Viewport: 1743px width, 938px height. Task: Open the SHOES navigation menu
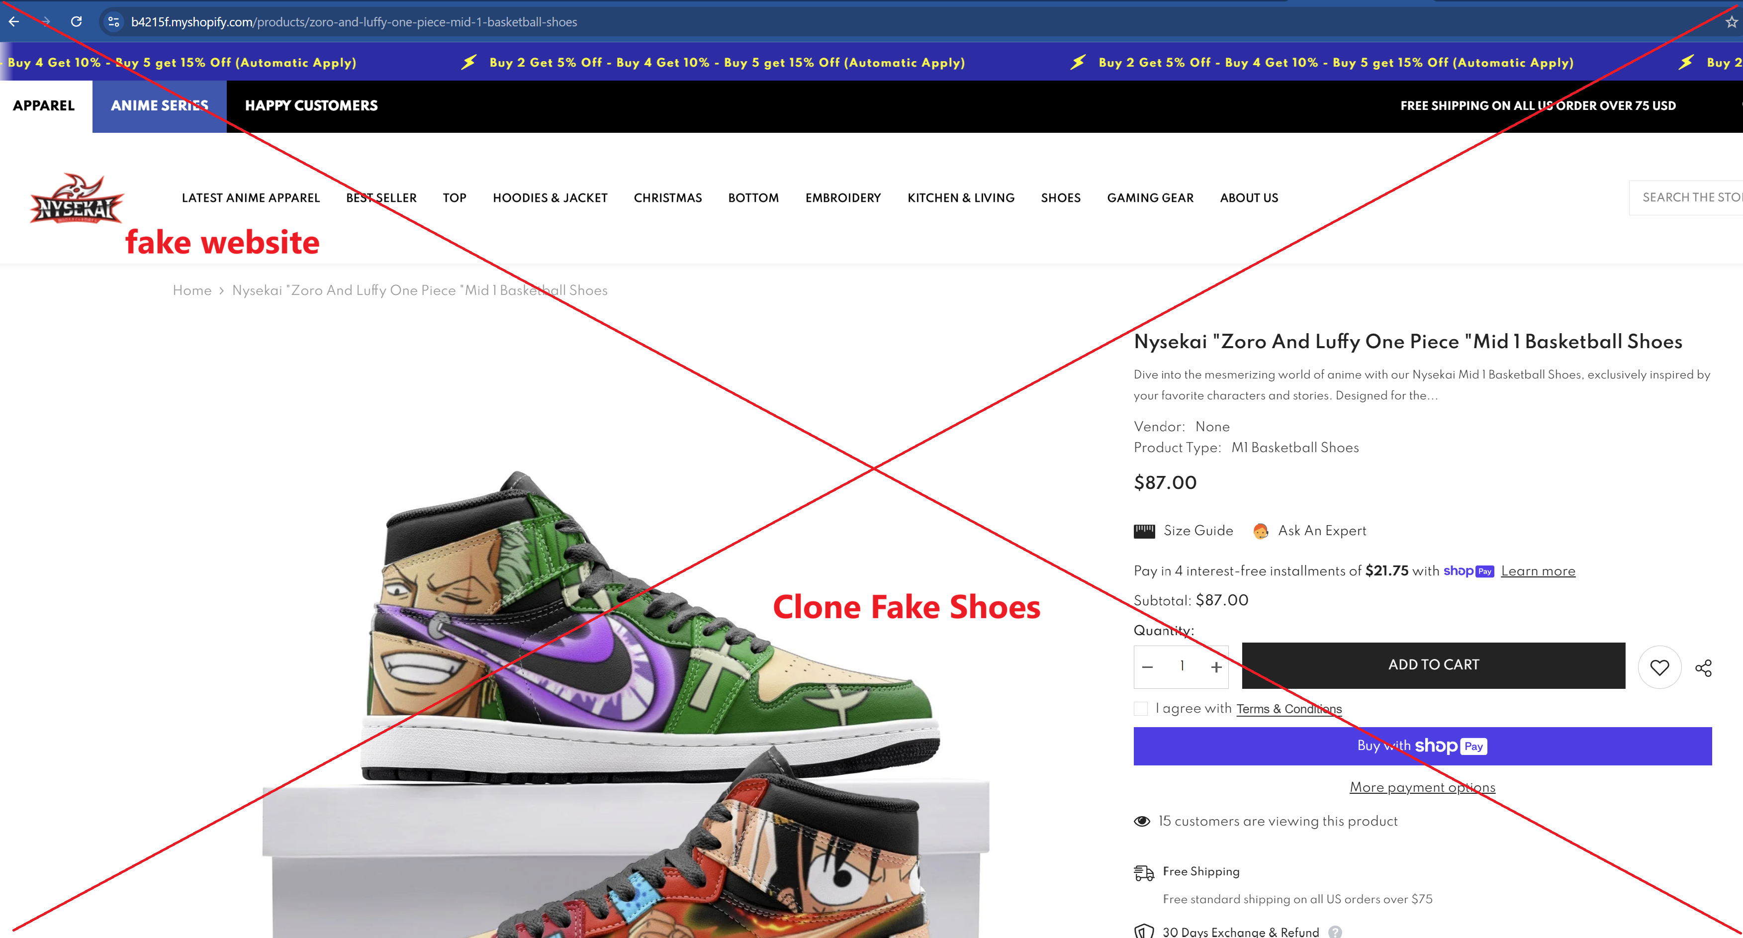pos(1060,197)
